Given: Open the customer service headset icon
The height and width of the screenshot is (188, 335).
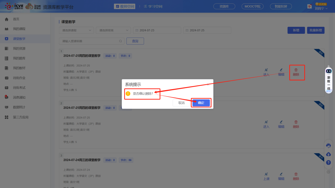Looking at the screenshot, I should pos(328,146).
